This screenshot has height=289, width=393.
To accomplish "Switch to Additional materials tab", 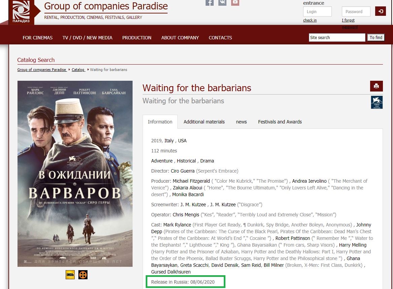I will (204, 122).
